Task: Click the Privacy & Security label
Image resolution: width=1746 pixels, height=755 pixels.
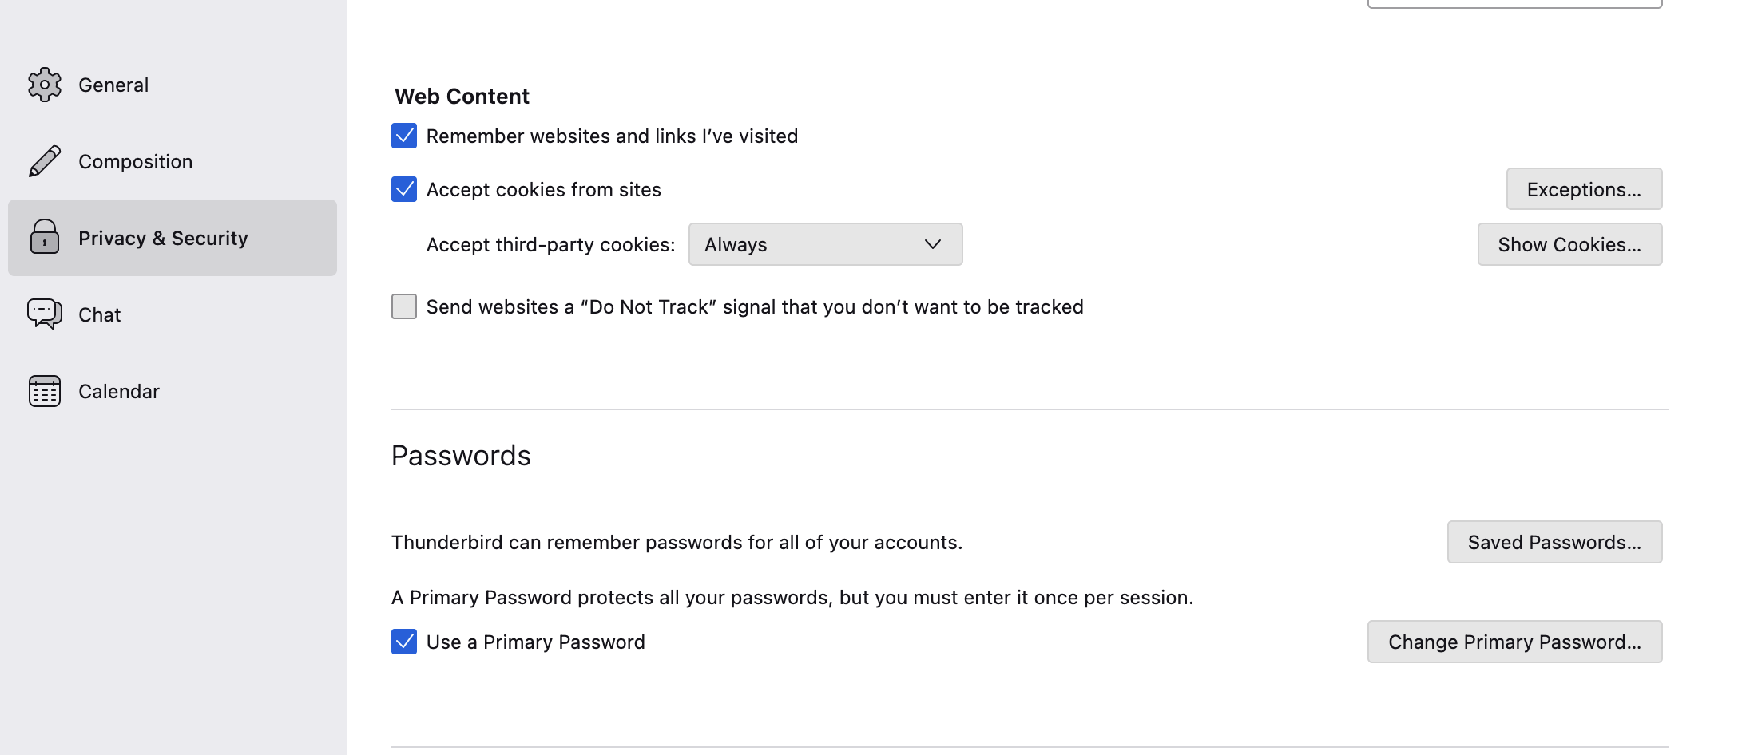Action: (163, 238)
